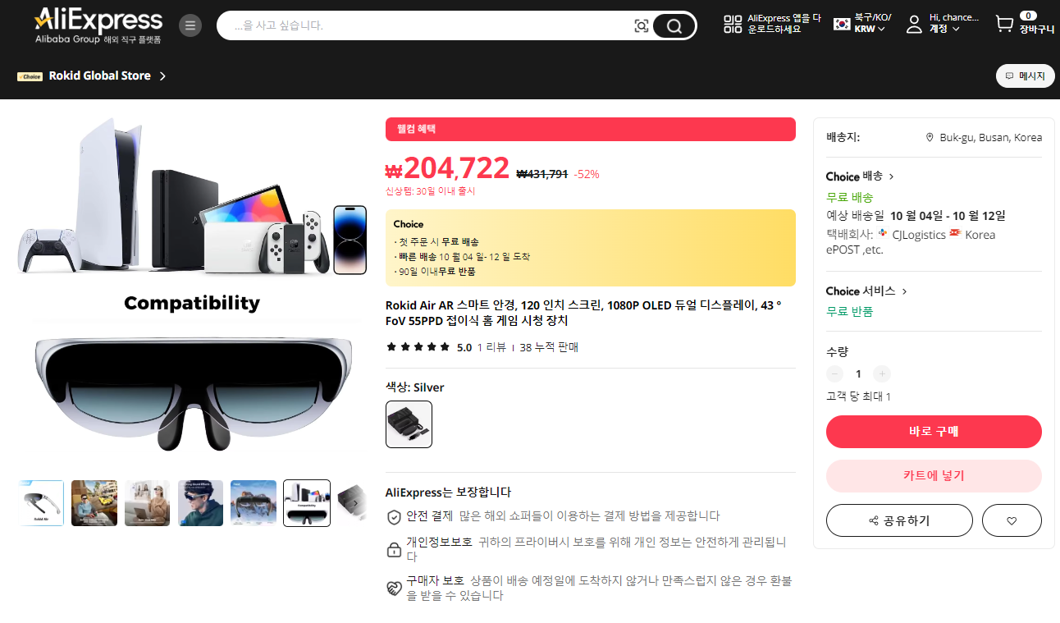This screenshot has width=1060, height=623.
Task: Search by image using the camera icon
Action: click(642, 26)
